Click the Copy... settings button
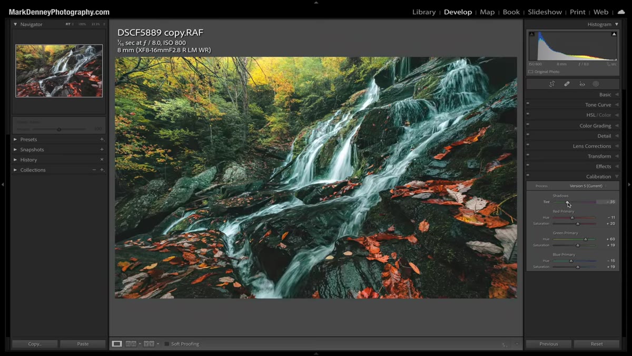This screenshot has height=356, width=632. pos(35,344)
